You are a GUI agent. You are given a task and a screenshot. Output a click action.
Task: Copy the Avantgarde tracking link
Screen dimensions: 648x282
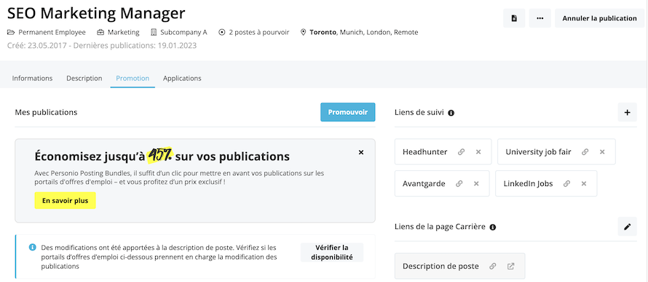coord(459,183)
